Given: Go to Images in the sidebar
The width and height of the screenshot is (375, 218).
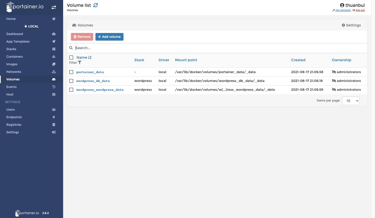Looking at the screenshot, I should pos(12,64).
